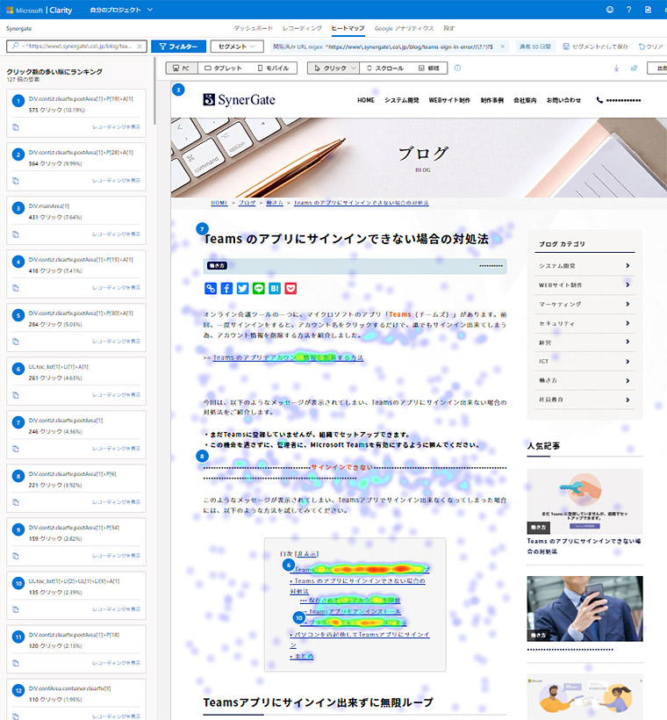
Task: Download the heatmap with the download icon
Action: (x=616, y=68)
